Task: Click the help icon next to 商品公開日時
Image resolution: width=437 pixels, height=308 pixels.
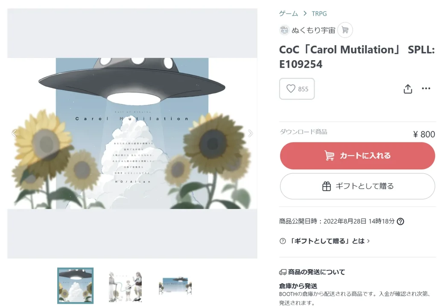Action: click(x=400, y=221)
